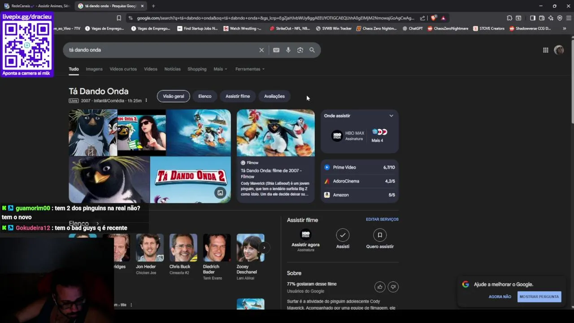Open the extensions puzzle icon

[x=509, y=18]
